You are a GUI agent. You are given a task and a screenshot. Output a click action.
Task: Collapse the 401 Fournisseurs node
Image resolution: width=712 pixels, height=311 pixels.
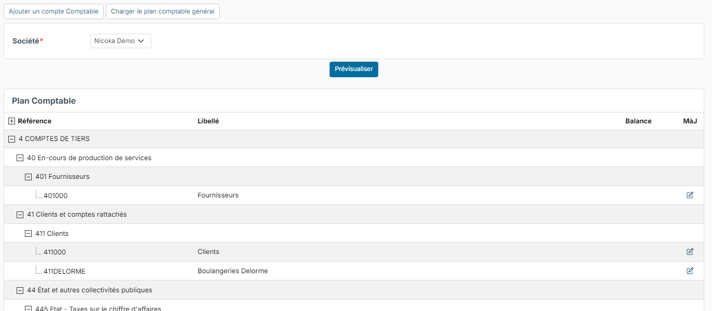tap(29, 177)
